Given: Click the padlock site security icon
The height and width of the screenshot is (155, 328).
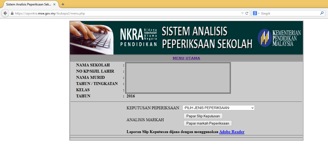Looking at the screenshot, I should pyautogui.click(x=12, y=13).
